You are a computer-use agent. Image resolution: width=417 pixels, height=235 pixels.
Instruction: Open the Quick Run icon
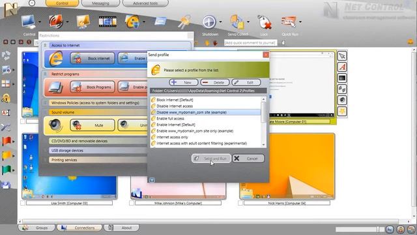(x=289, y=22)
